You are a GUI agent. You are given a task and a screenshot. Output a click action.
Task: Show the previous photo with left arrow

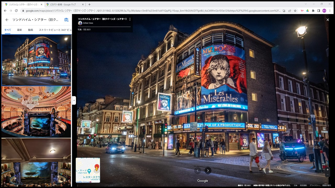(x=198, y=171)
